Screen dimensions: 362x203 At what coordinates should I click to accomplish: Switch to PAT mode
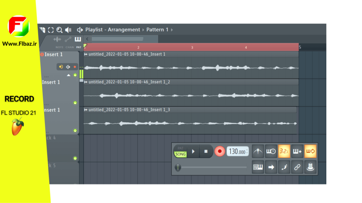coord(181,148)
